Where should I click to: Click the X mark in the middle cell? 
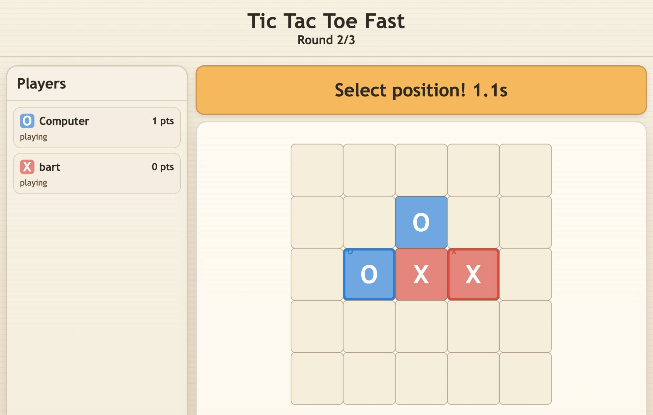pyautogui.click(x=421, y=273)
